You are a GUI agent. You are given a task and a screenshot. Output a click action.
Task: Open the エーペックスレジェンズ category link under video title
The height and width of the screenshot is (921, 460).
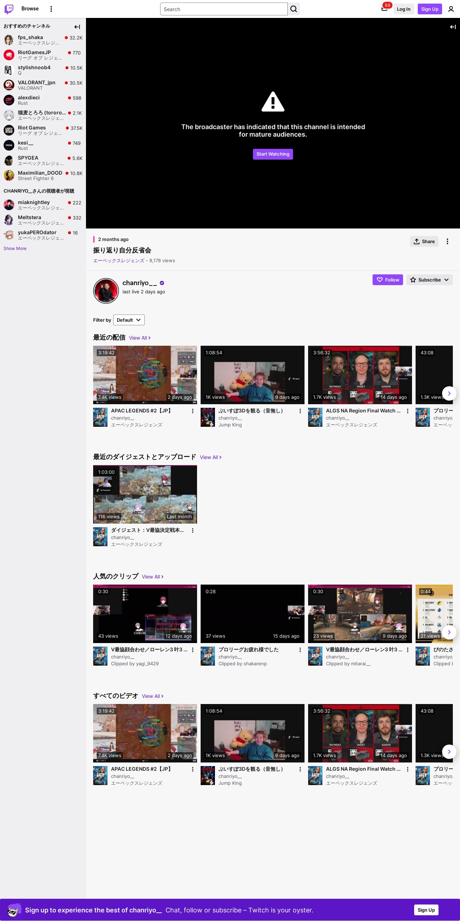[119, 261]
